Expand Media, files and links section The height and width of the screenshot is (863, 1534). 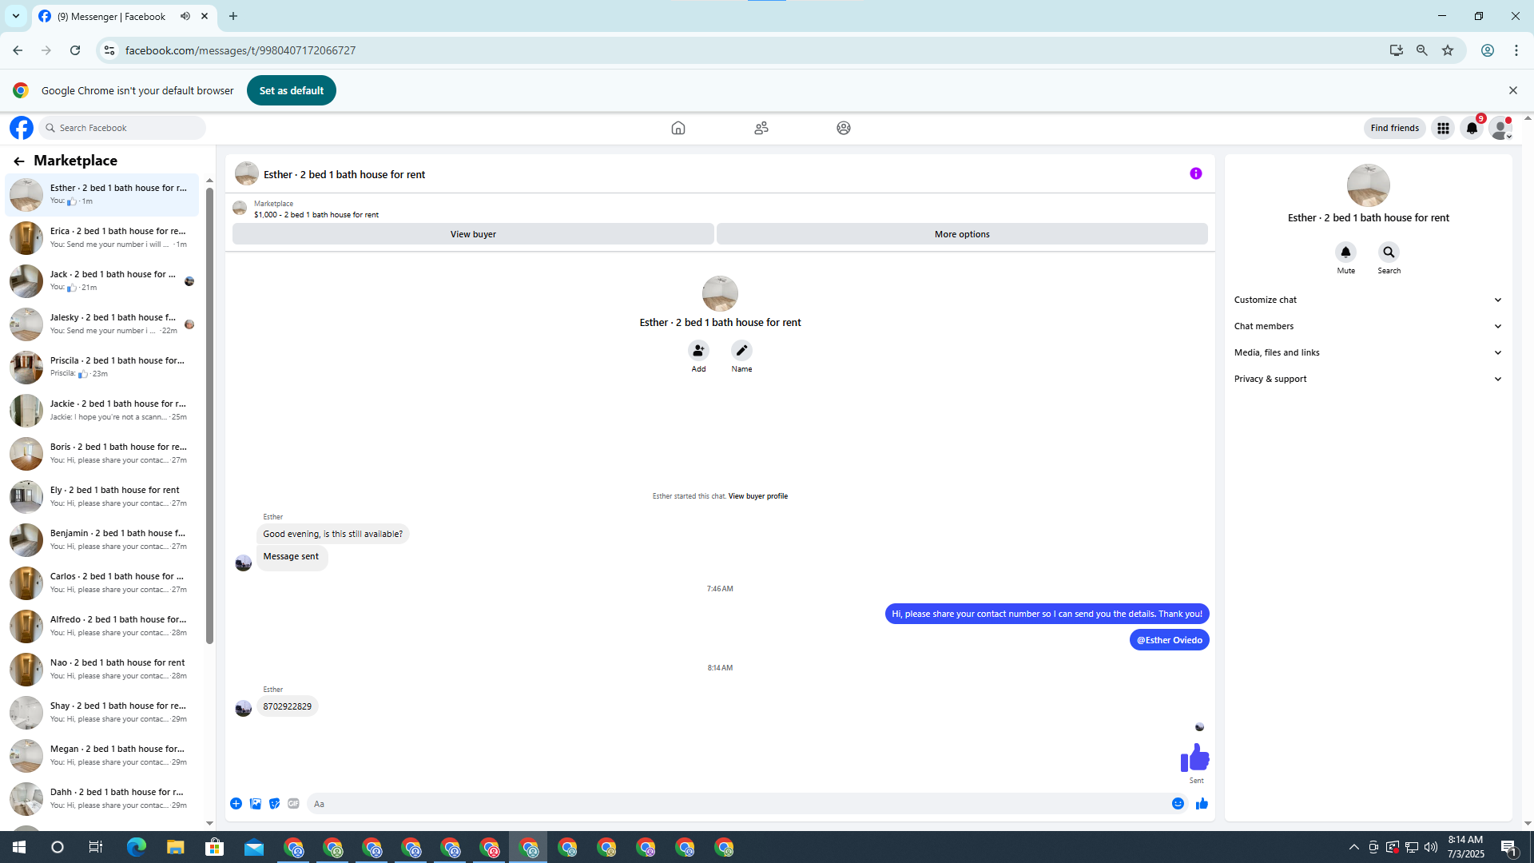(x=1367, y=352)
